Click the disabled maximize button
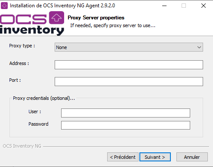 tap(184, 6)
